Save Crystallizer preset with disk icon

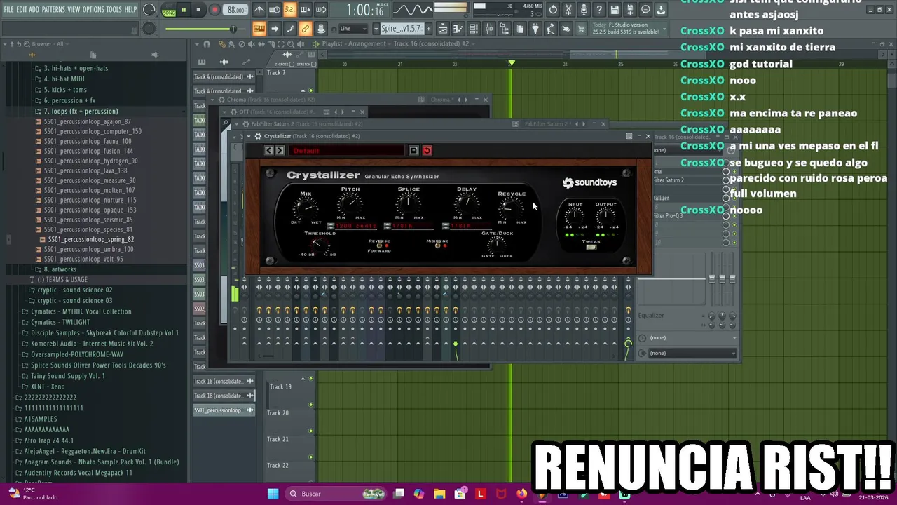point(413,150)
